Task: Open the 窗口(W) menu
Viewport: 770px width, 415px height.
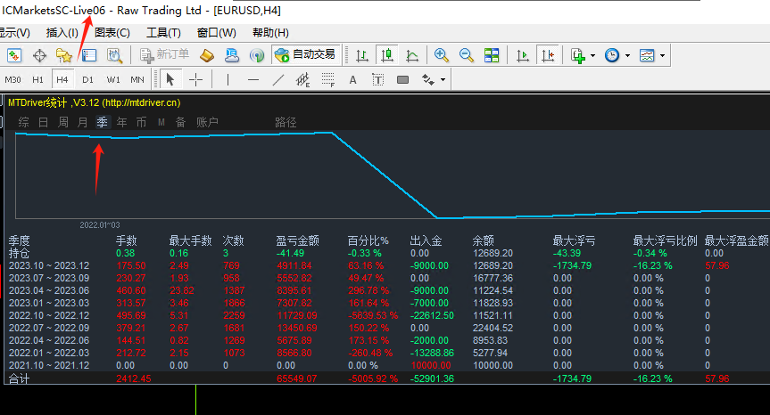Action: [x=217, y=33]
